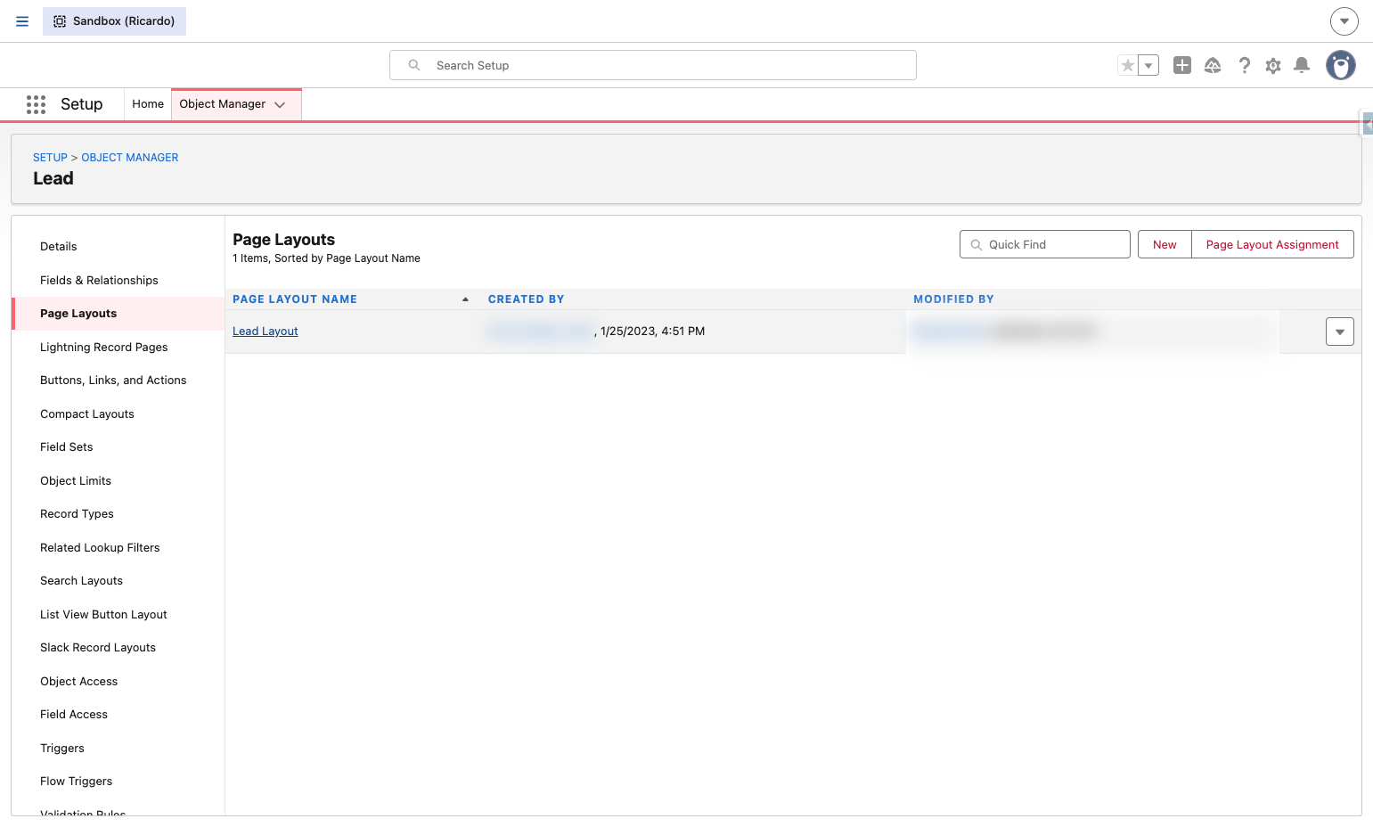This screenshot has height=827, width=1373.
Task: Select Details in the sidebar
Action: tap(119, 247)
